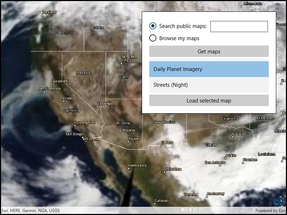Click the El Paso city label
The image size is (287, 215).
(167, 142)
